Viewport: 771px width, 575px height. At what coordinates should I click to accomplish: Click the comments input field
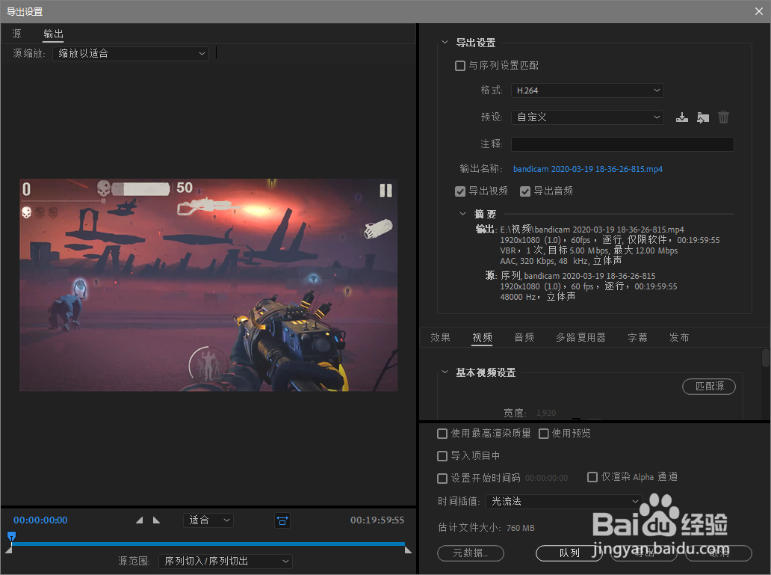tap(622, 144)
